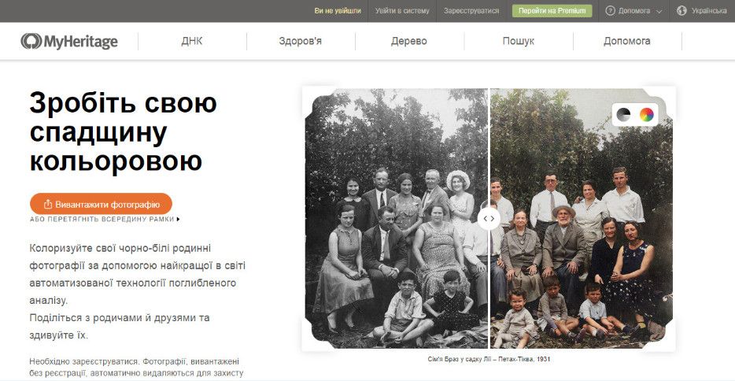Open the Українська language selector

[709, 11]
